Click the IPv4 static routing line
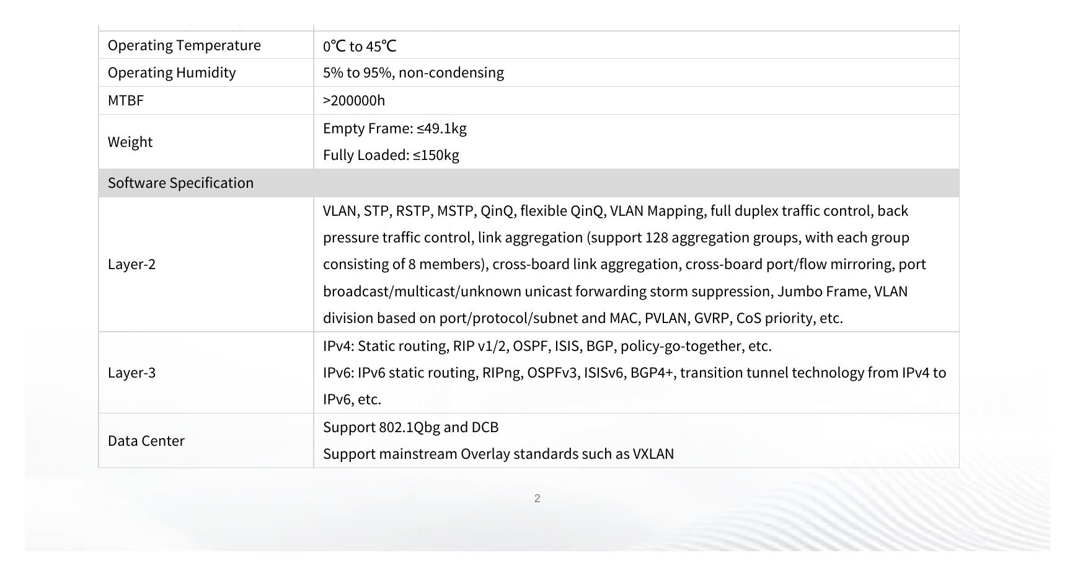This screenshot has width=1075, height=576. 547,346
